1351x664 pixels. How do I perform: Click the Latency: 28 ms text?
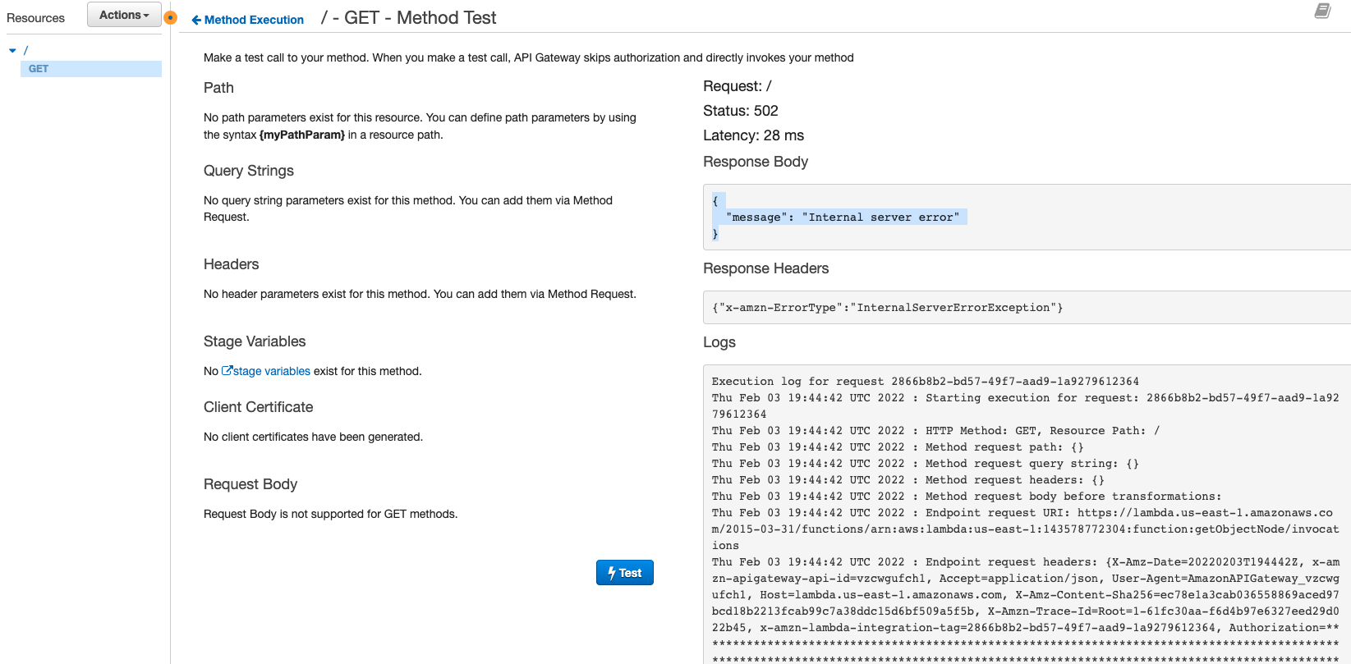tap(753, 135)
